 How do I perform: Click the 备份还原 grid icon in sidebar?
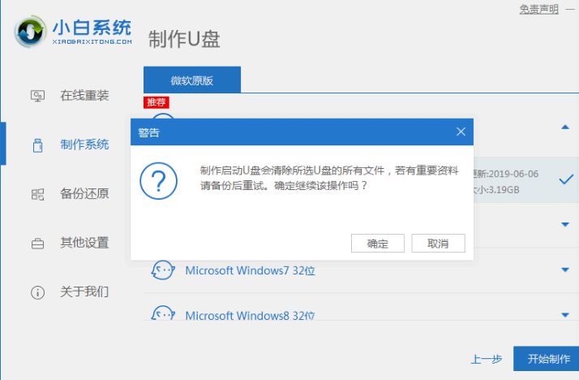[x=37, y=194]
